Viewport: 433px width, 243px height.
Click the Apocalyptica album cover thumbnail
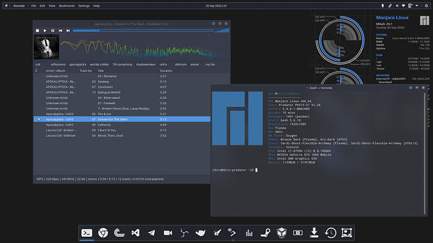(46, 47)
